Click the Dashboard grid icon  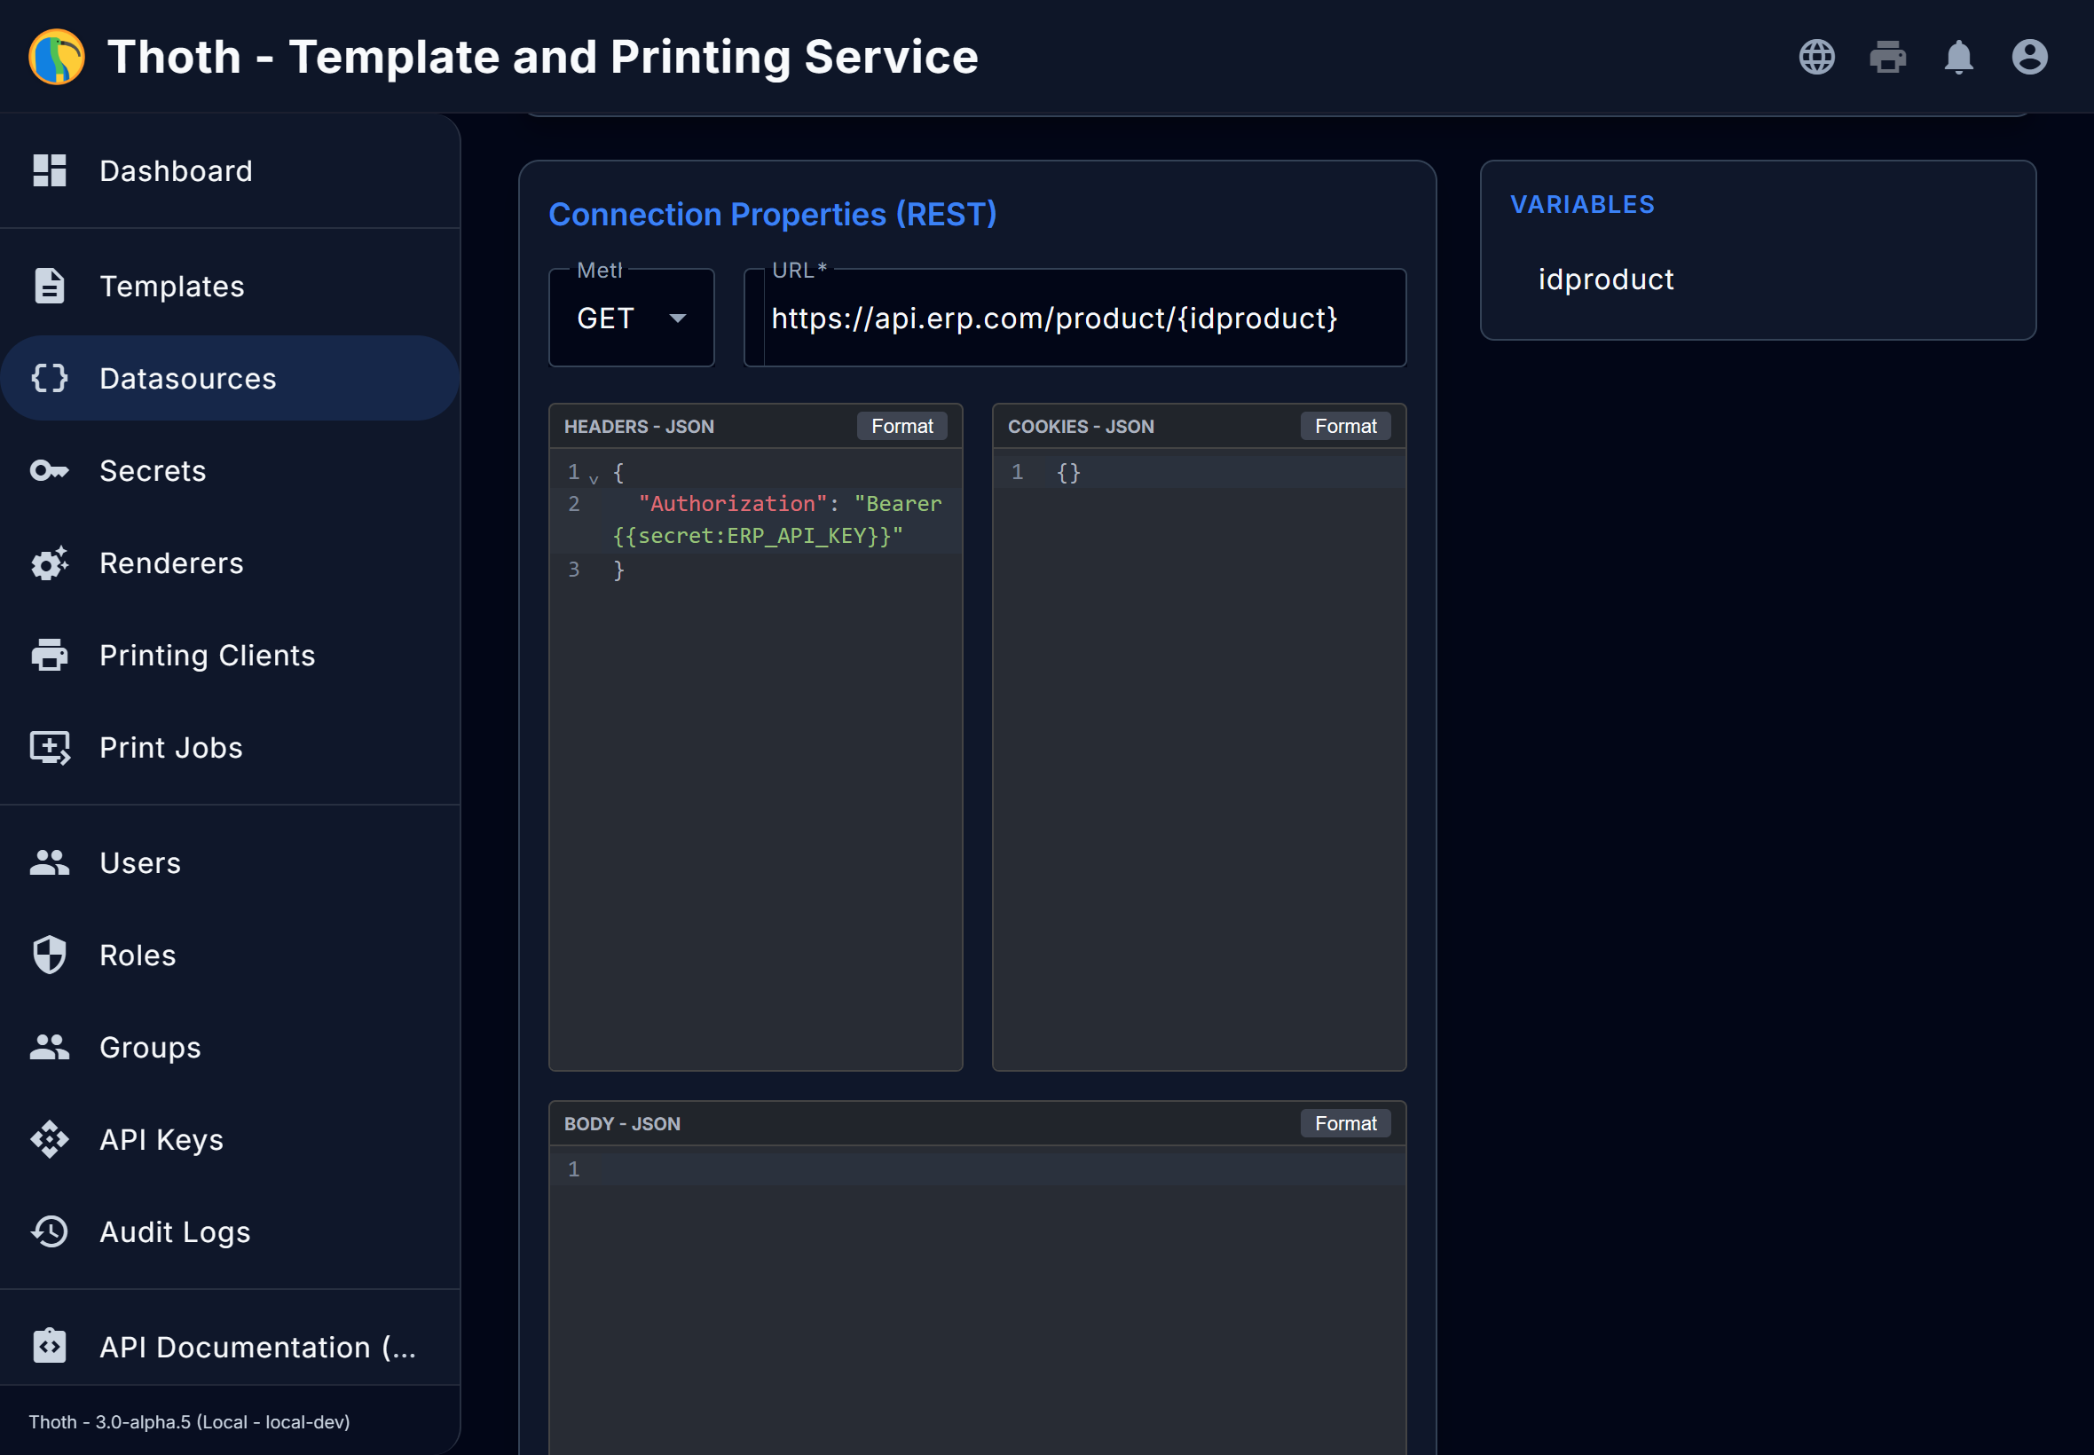coord(49,170)
